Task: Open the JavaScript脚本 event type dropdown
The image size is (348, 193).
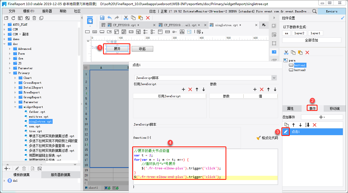Action: pyautogui.click(x=206, y=78)
